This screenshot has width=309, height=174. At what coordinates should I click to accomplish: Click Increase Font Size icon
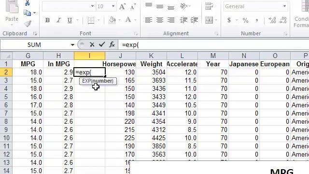point(122,7)
